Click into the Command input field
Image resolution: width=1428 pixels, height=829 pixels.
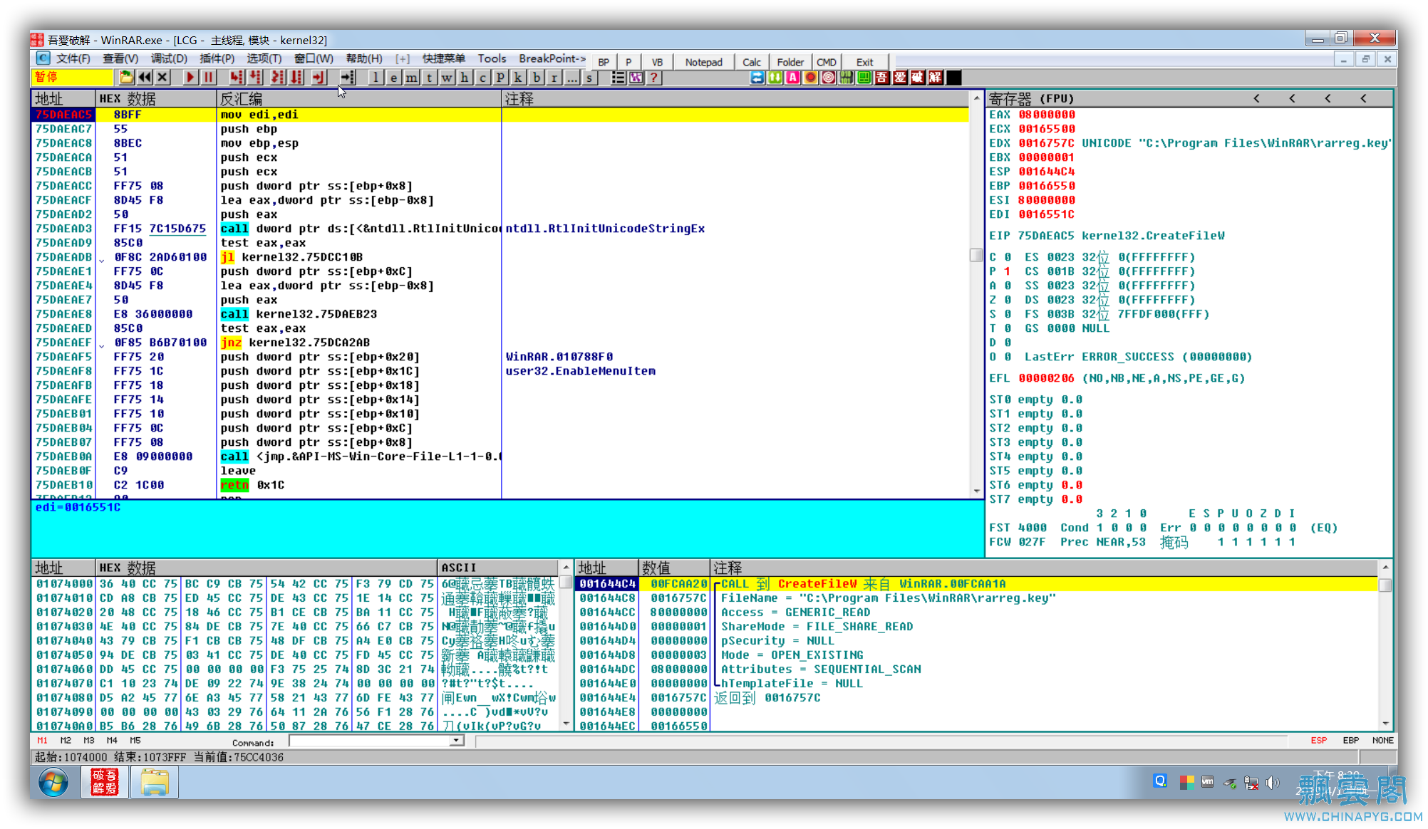[x=370, y=741]
